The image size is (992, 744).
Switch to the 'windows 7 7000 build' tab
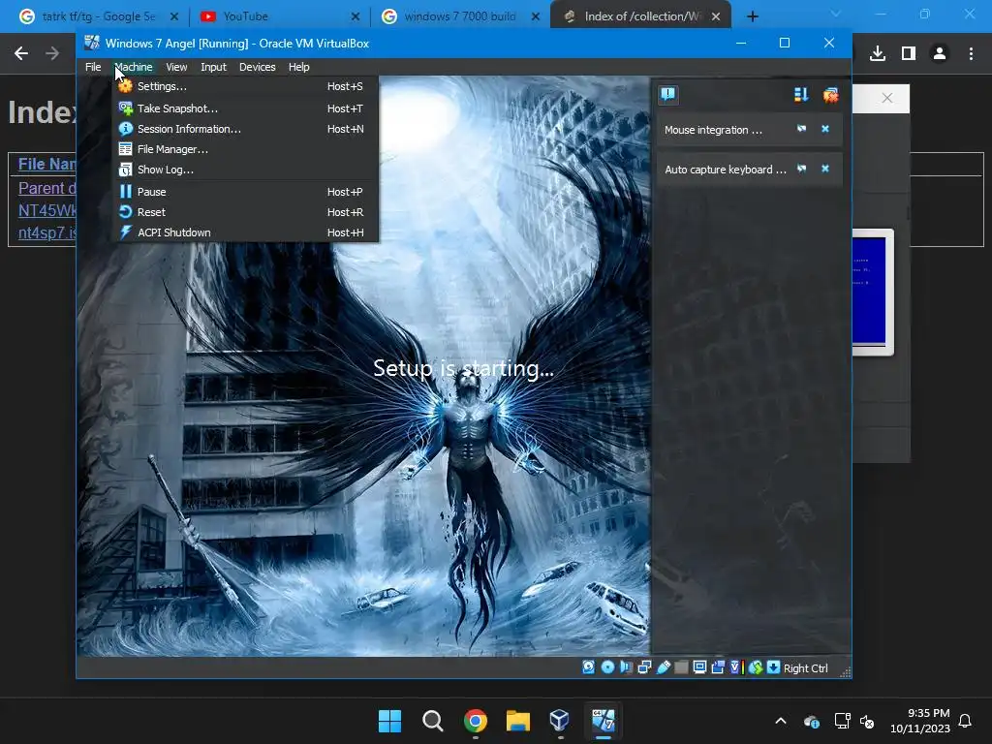460,16
